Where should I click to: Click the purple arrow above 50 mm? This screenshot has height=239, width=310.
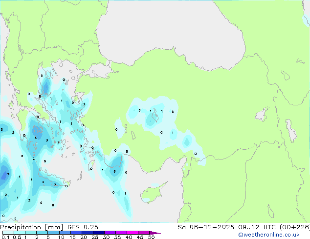pyautogui.click(x=155, y=233)
